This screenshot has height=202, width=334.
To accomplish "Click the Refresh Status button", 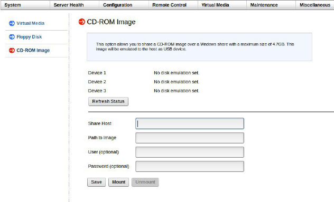I will point(108,101).
